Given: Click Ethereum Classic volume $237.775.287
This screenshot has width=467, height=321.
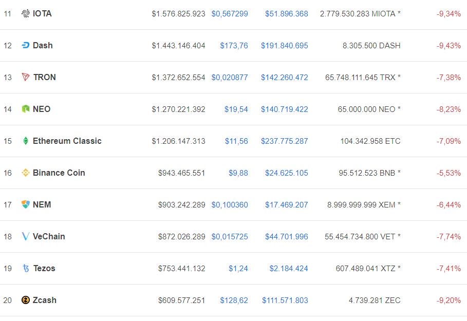Looking at the screenshot, I should click(285, 141).
